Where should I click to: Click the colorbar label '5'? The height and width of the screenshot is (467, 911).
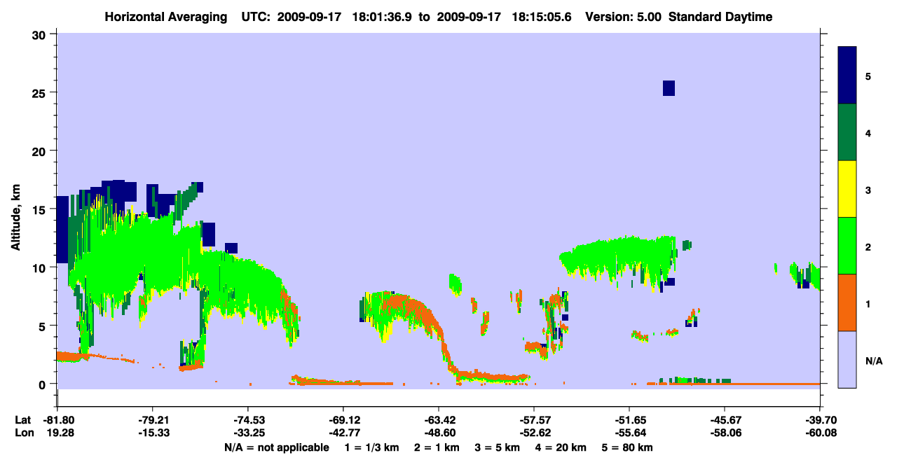click(x=868, y=76)
